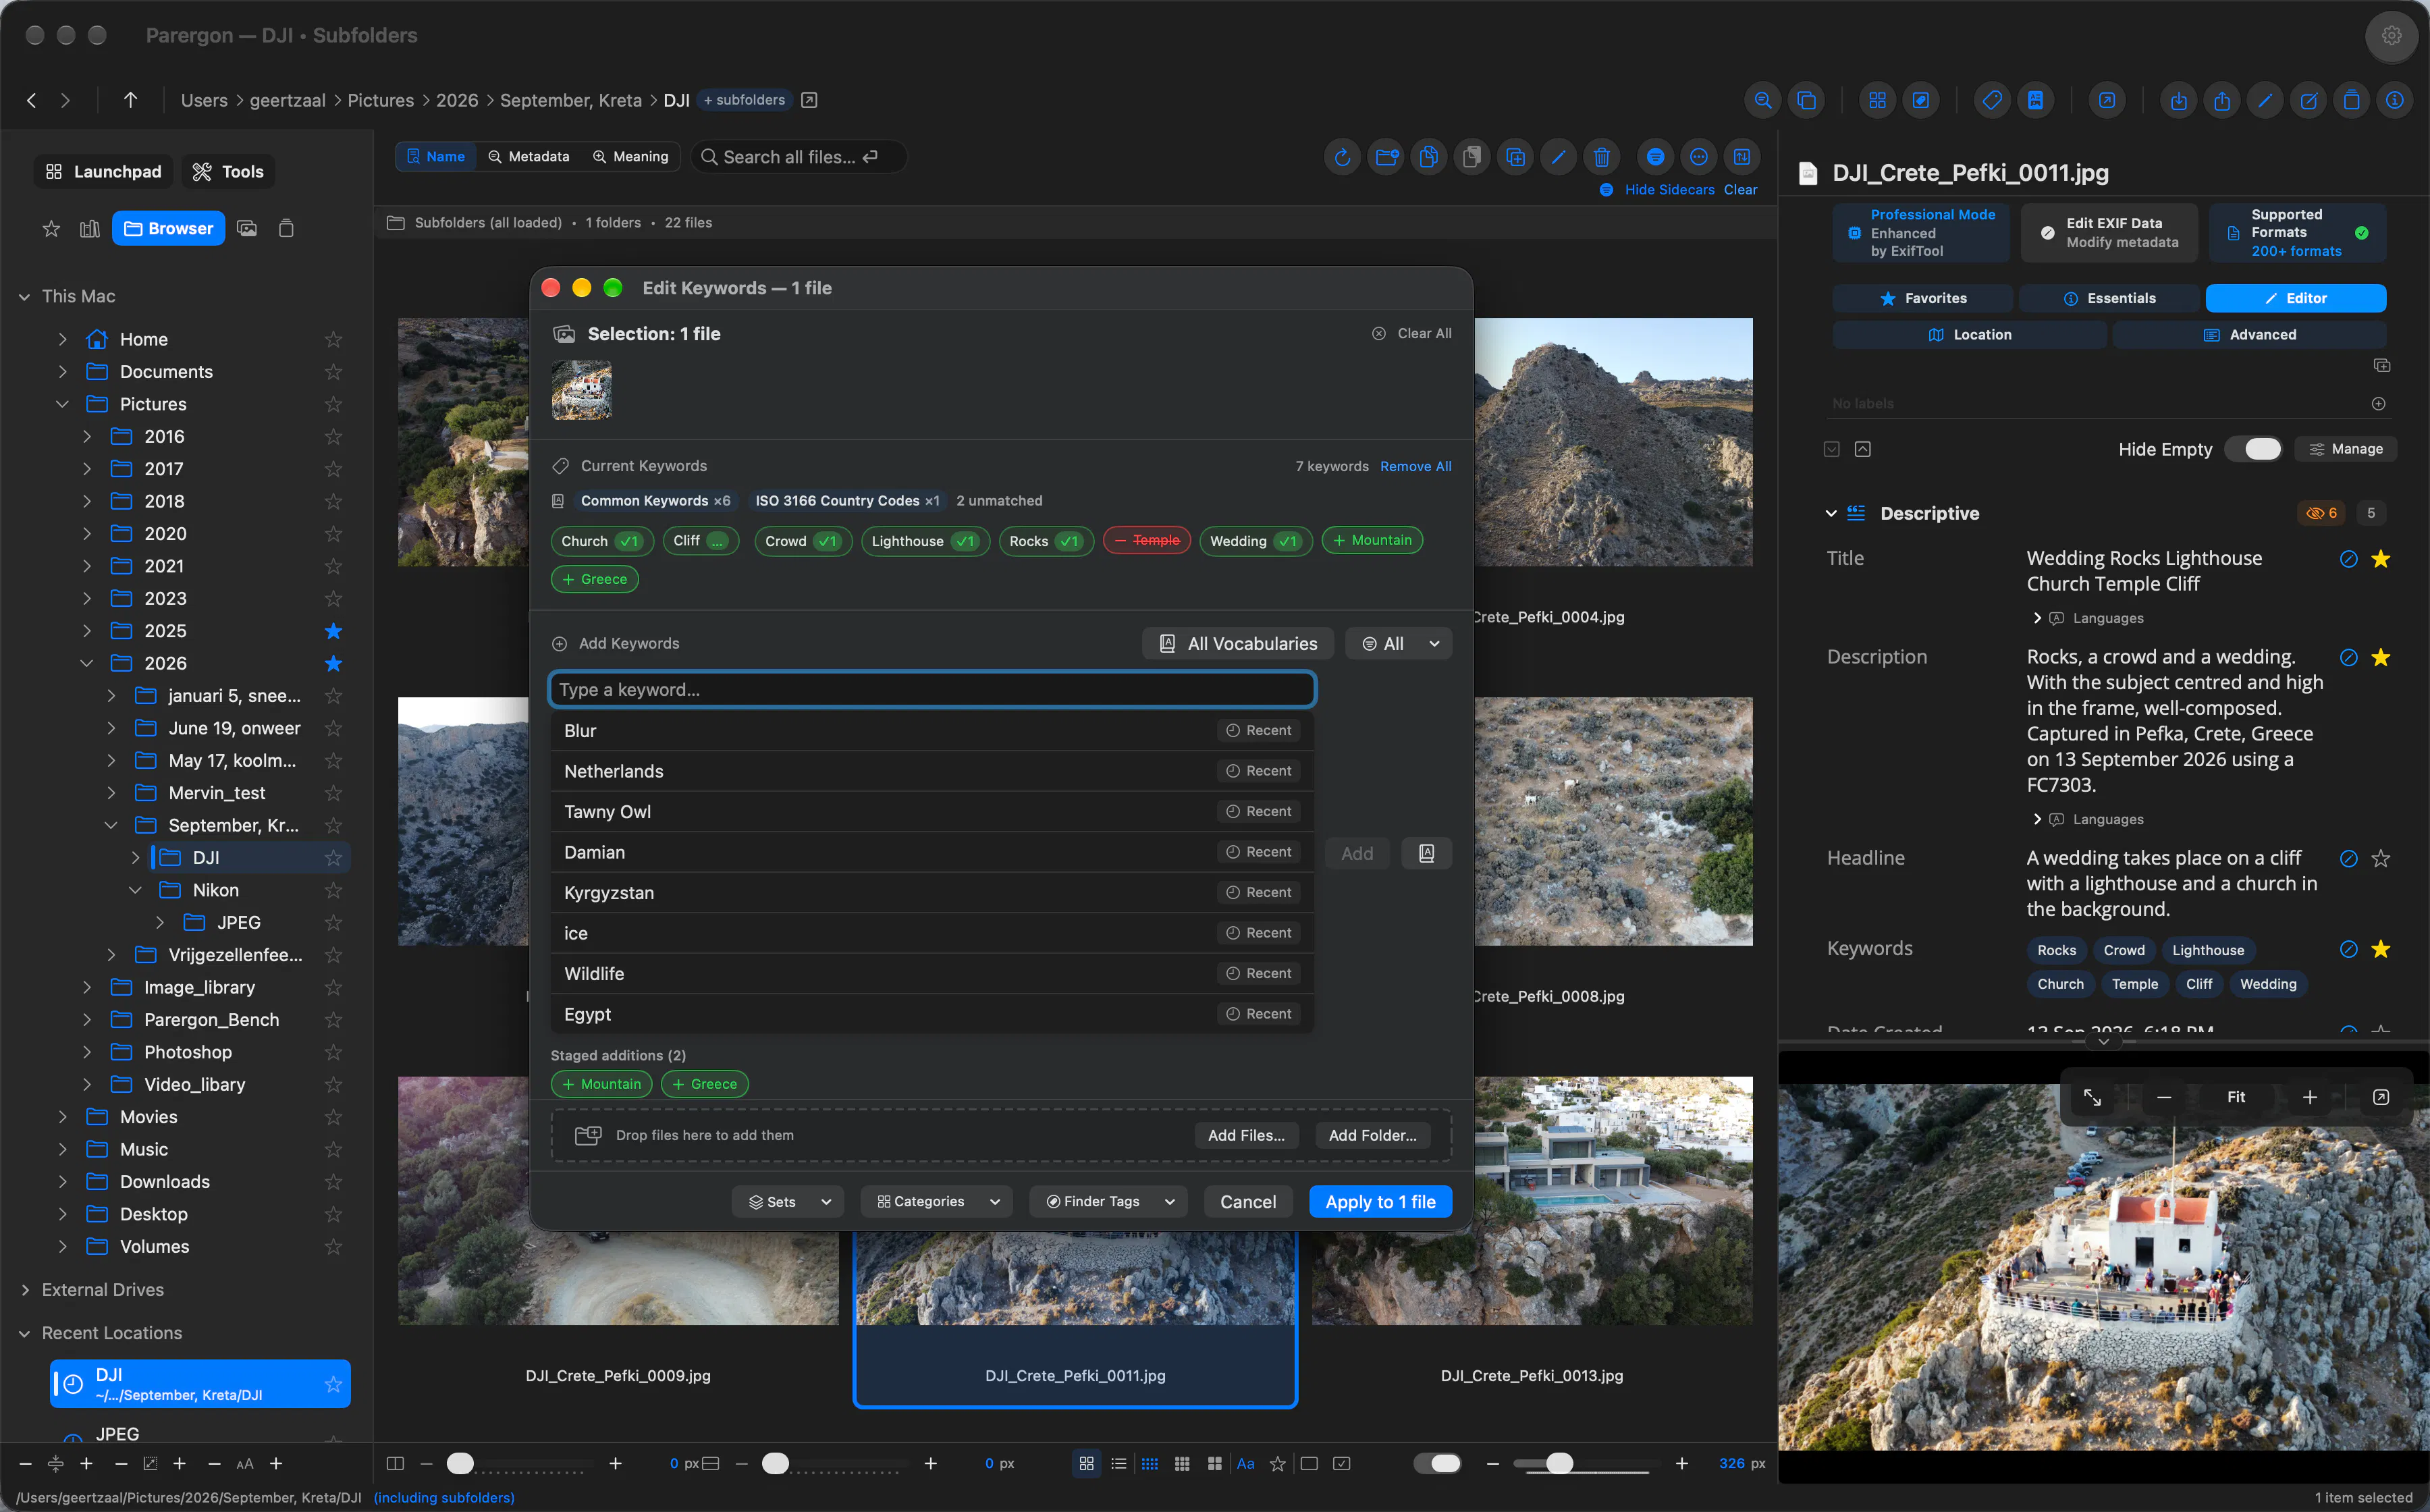Click the edit pencil icon for Title

click(x=2348, y=559)
